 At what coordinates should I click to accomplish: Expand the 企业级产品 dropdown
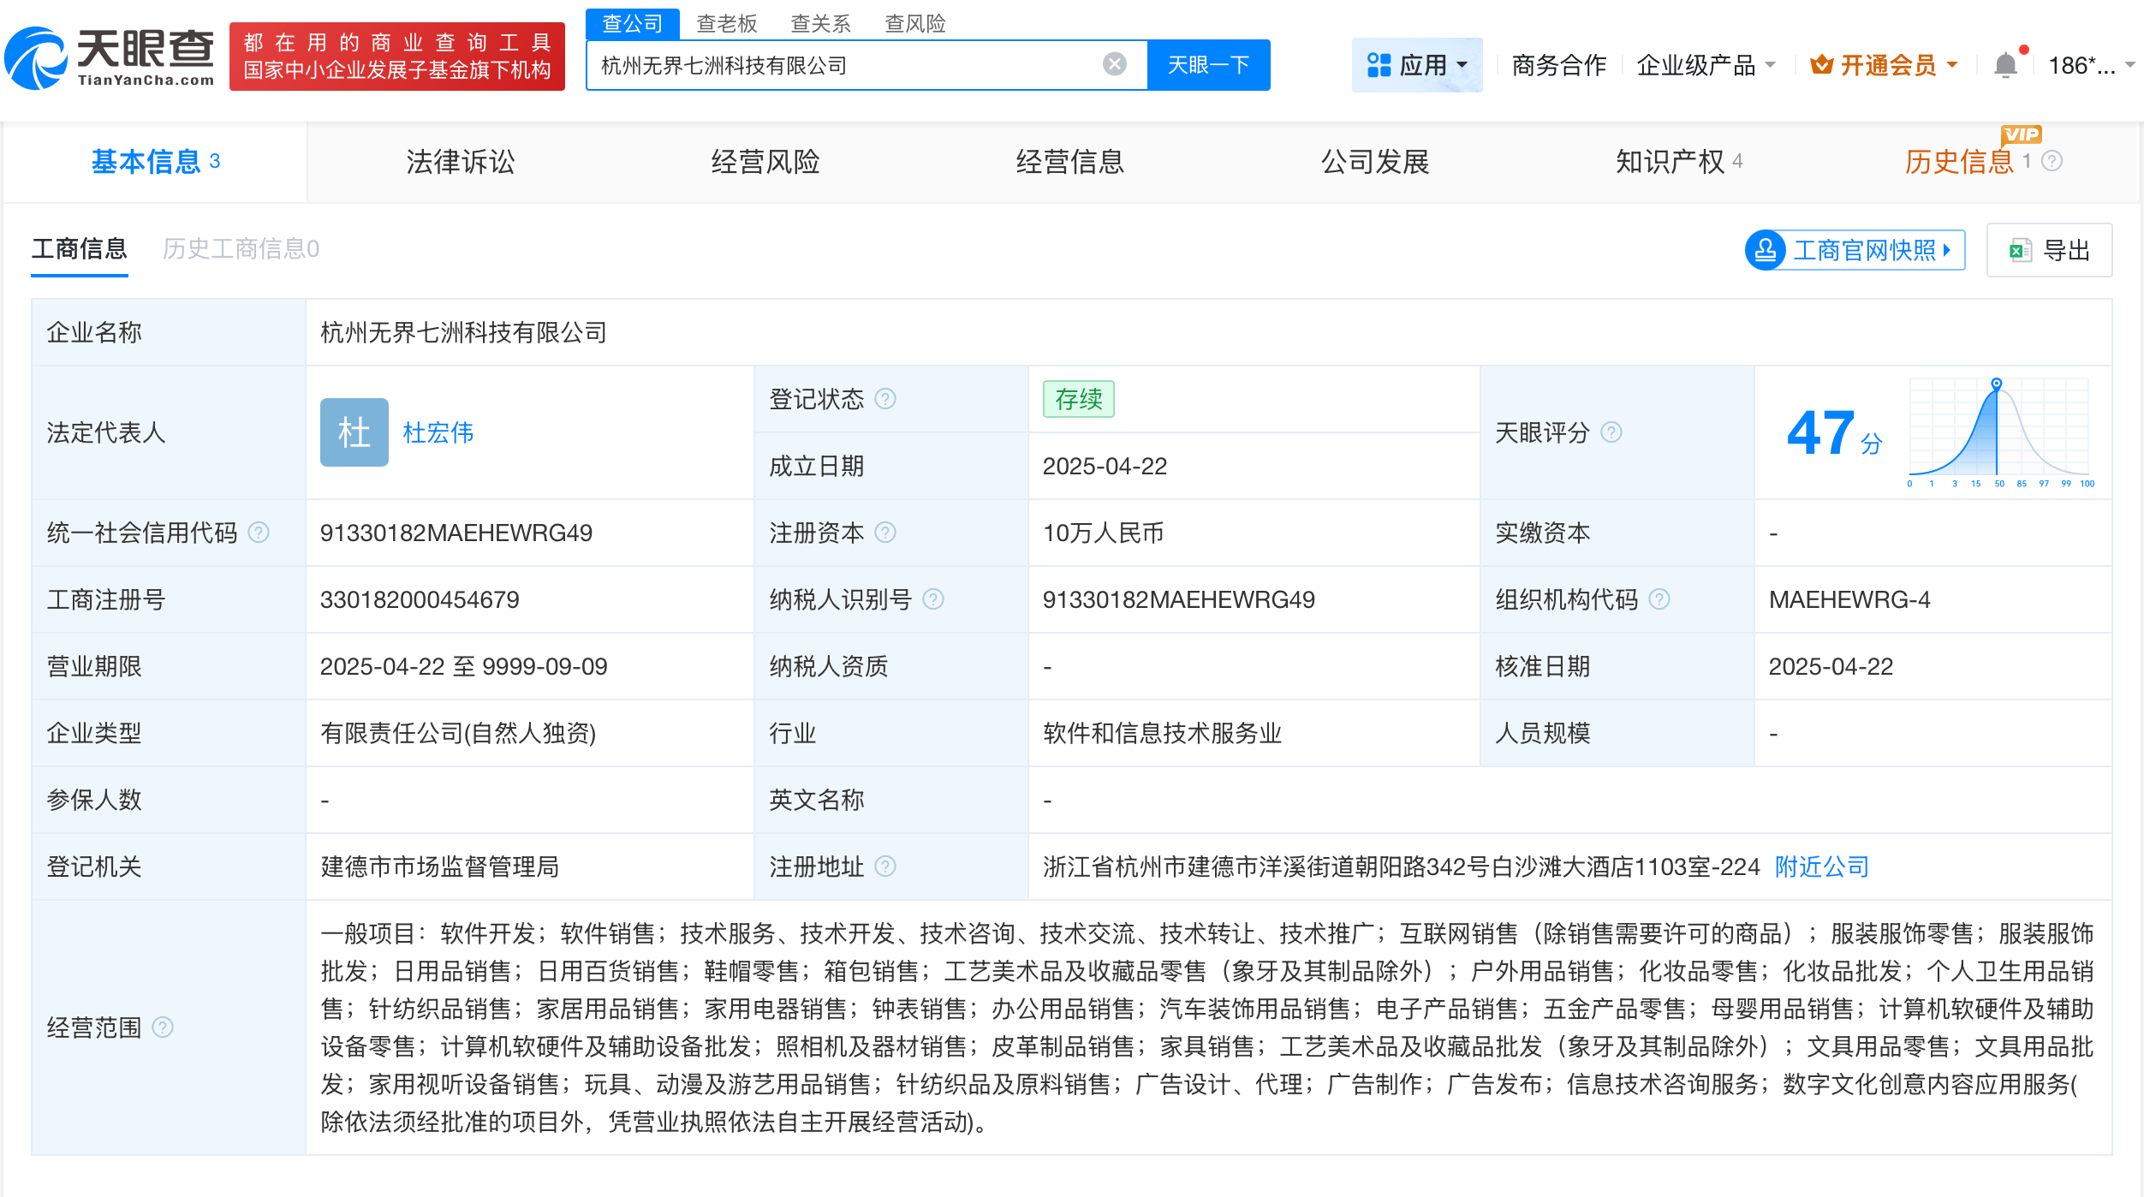point(1705,63)
